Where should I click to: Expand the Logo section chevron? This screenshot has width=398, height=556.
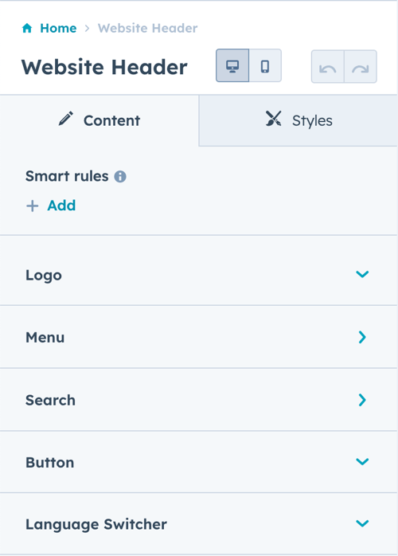[x=362, y=274]
